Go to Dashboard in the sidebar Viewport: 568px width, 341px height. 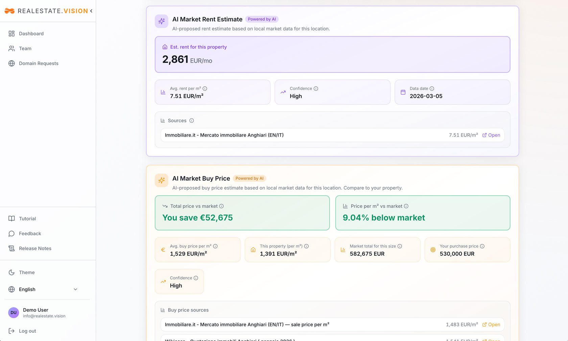point(31,34)
